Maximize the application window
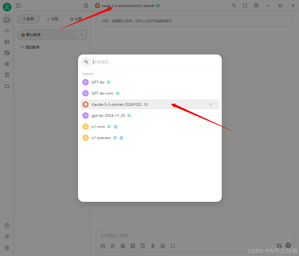 coord(280,6)
